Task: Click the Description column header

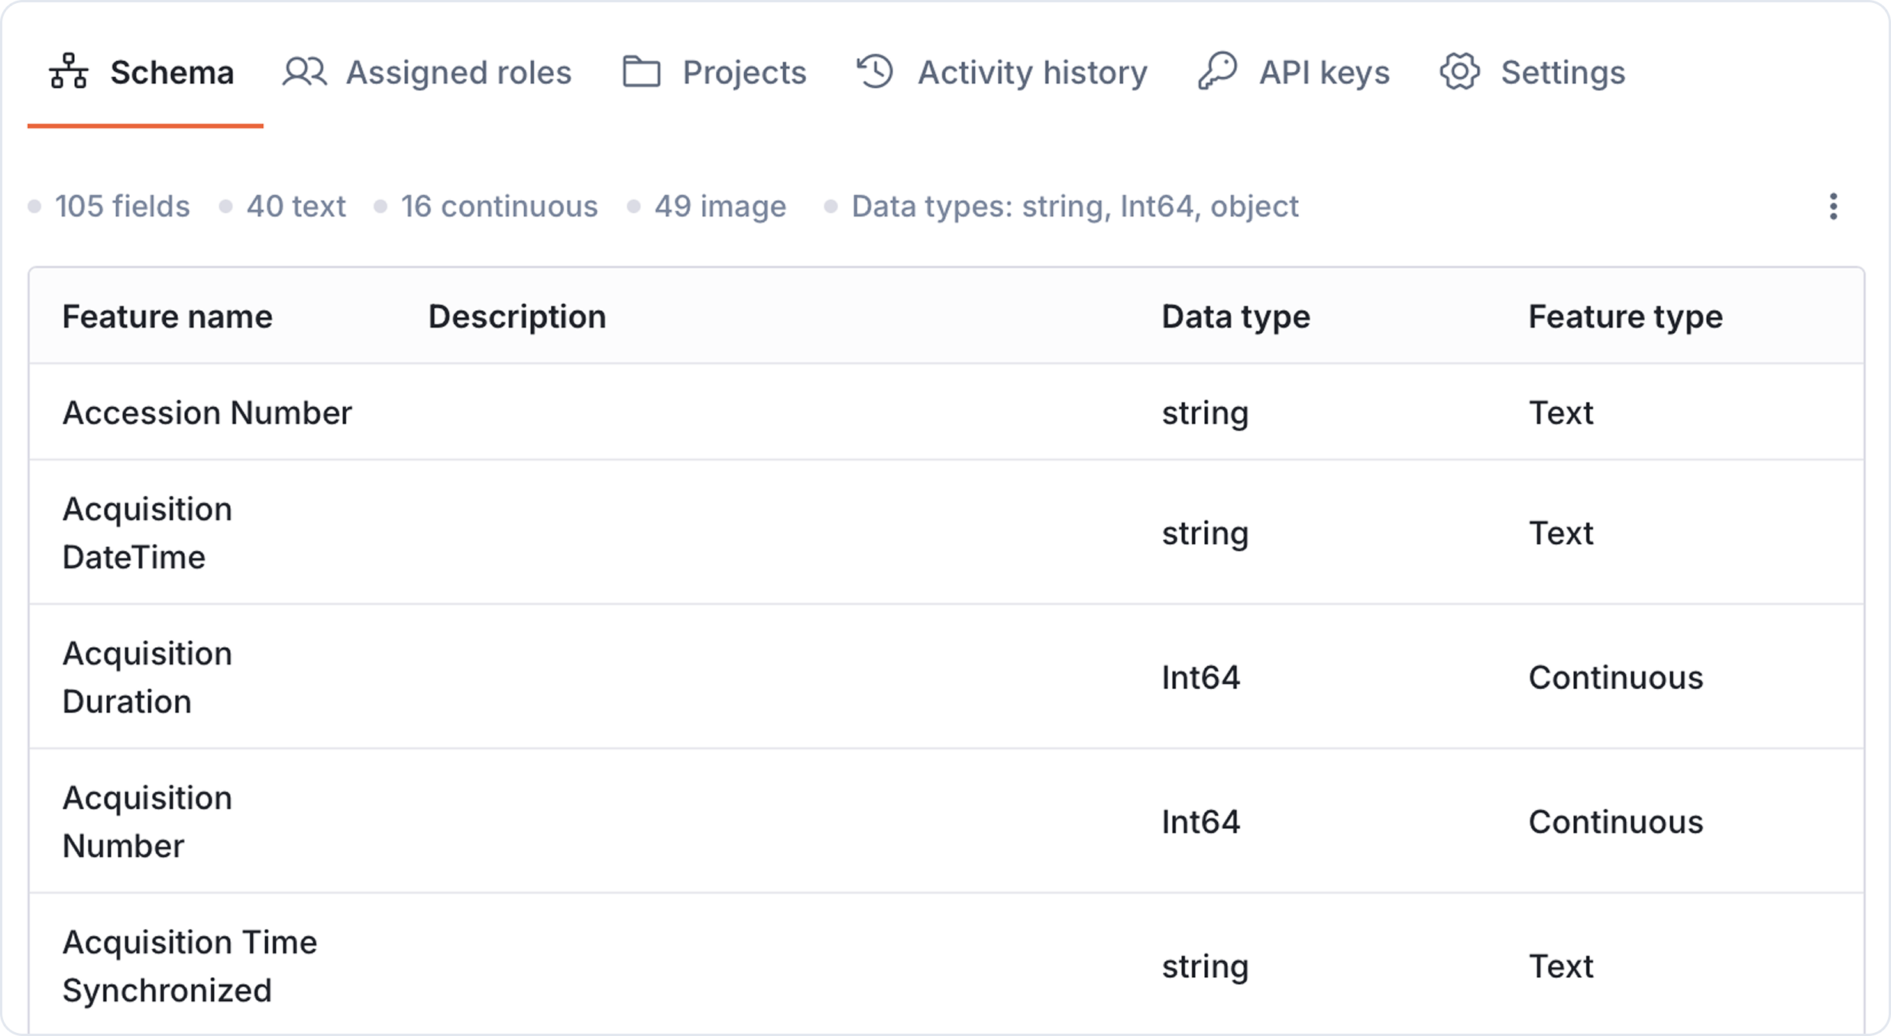Action: [x=517, y=316]
